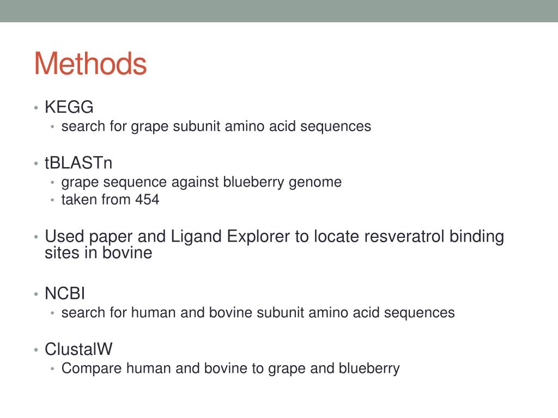558x418 pixels.
Task: Click the bullet dot before "KEGG"
Action: click(x=35, y=108)
